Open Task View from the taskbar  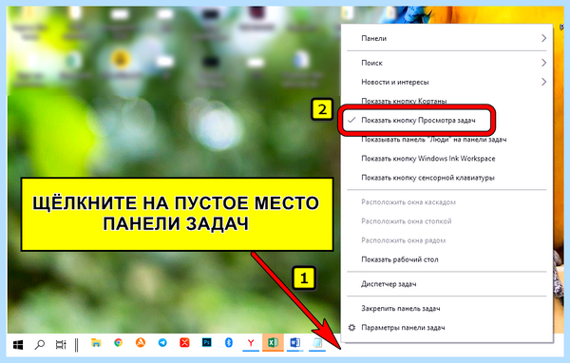pyautogui.click(x=61, y=344)
